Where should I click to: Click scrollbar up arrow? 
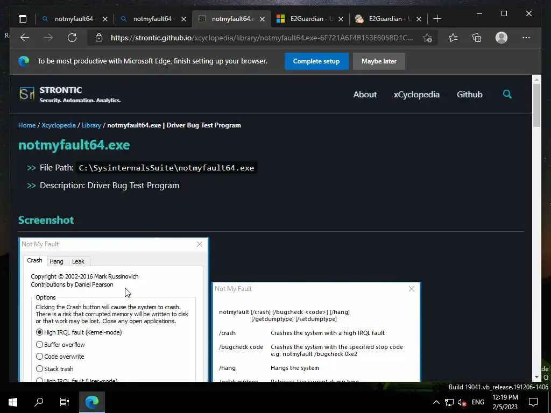(536, 80)
